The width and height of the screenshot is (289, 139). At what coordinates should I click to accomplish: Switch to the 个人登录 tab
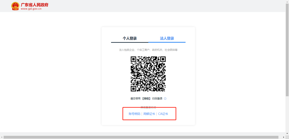130,38
